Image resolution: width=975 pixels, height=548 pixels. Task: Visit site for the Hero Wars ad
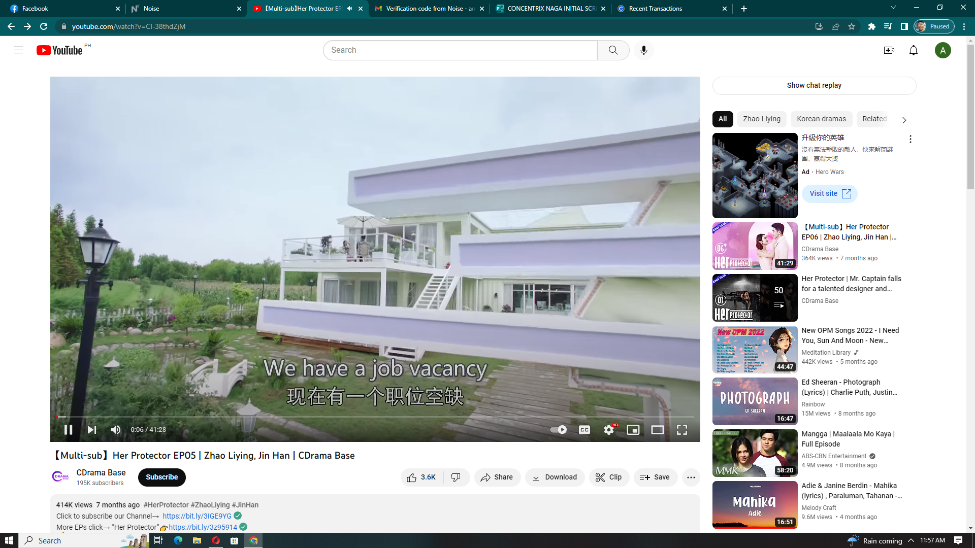coord(830,194)
